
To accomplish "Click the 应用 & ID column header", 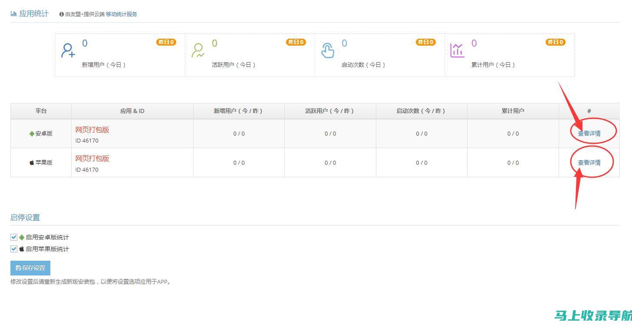I will pyautogui.click(x=132, y=111).
